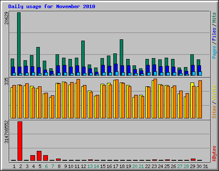Click the green weekend day 7 label
The width and height of the screenshot is (219, 171).
click(53, 166)
